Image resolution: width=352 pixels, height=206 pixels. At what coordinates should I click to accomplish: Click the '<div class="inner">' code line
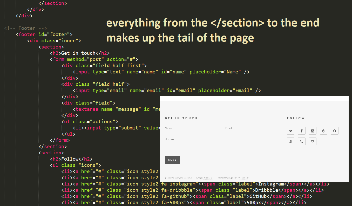[x=54, y=41]
